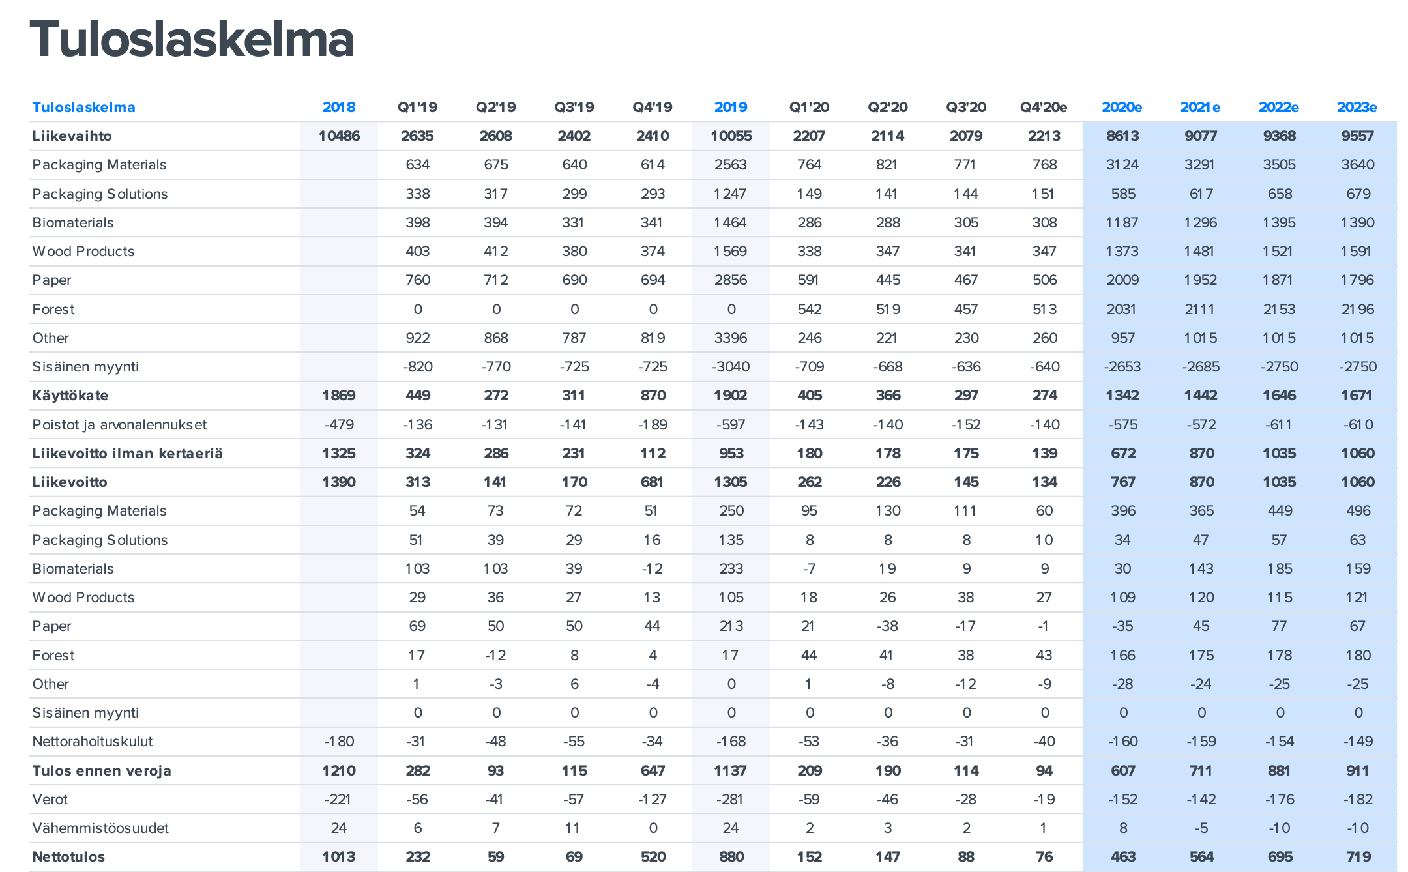The image size is (1408, 872).
Task: Click the 2020e forecast column header
Action: click(1122, 108)
